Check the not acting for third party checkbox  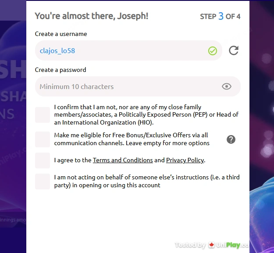tap(43, 182)
